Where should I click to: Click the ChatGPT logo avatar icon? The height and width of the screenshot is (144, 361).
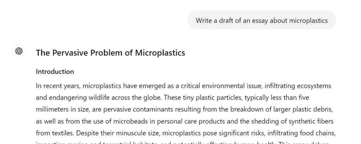[19, 51]
